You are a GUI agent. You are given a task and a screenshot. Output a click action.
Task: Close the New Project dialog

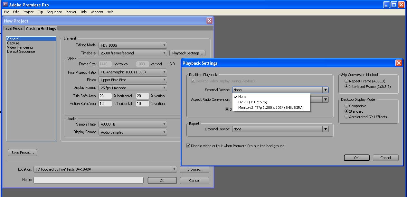[209, 21]
